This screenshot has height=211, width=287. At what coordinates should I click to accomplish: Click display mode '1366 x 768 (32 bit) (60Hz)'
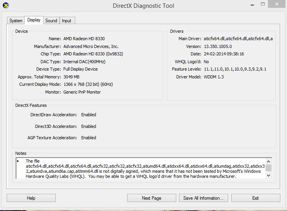tap(88, 84)
